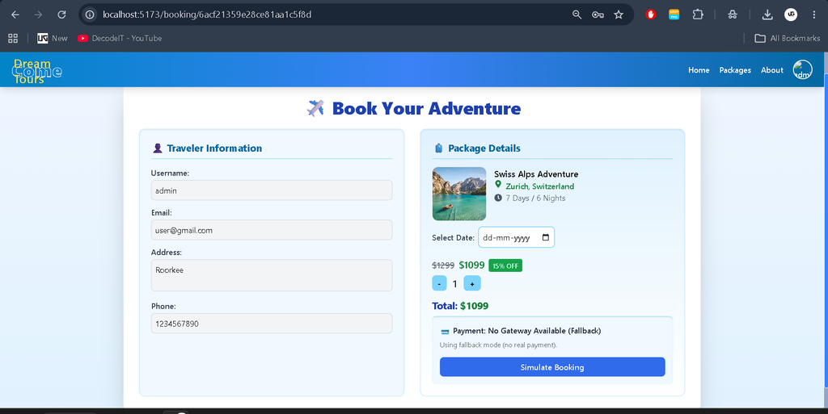Open the user avatar in the navbar
This screenshot has height=414, width=828.
[803, 69]
